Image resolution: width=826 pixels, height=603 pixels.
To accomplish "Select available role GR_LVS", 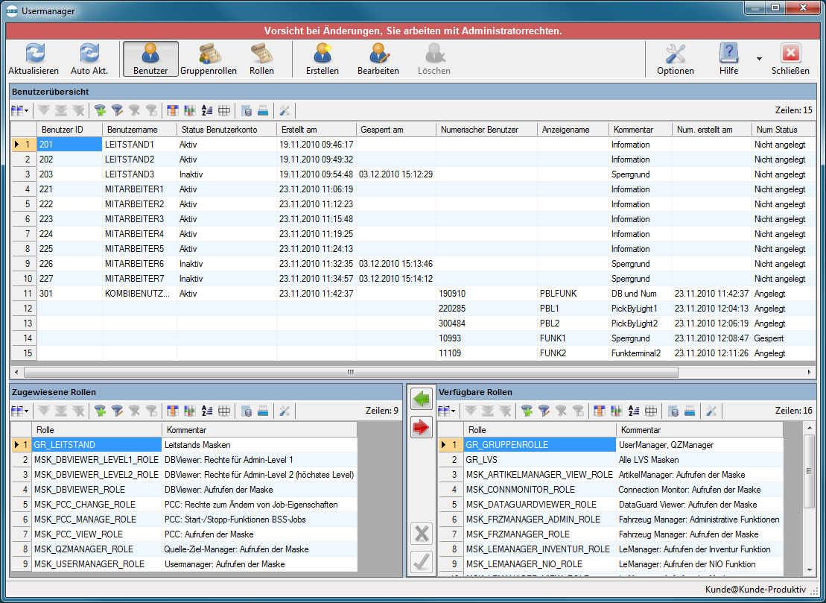I will coord(539,460).
